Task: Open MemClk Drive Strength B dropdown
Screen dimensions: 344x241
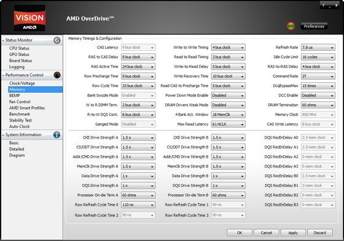Action: coord(228,167)
